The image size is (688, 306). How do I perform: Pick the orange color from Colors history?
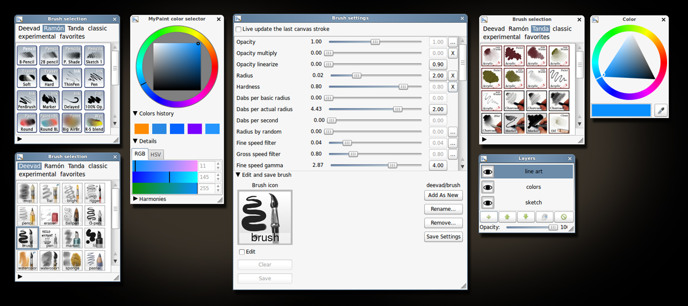click(141, 129)
